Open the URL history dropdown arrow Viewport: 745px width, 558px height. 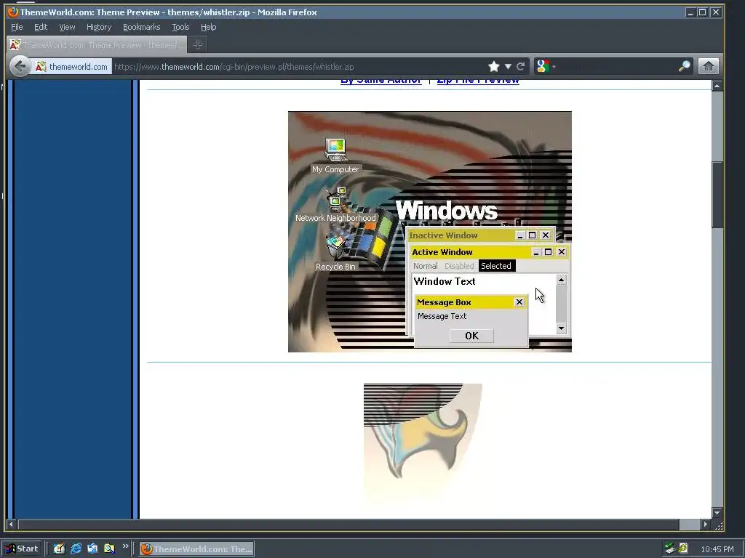coord(508,66)
